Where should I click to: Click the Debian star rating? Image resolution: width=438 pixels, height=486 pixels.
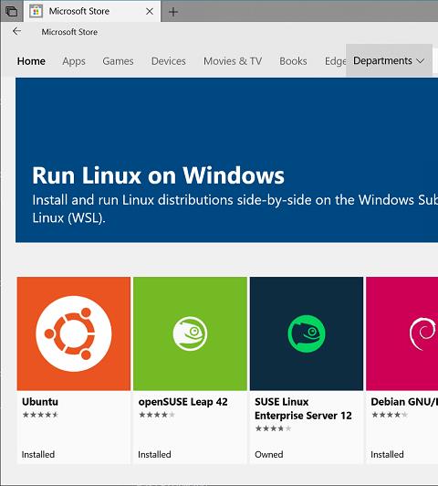click(x=390, y=415)
